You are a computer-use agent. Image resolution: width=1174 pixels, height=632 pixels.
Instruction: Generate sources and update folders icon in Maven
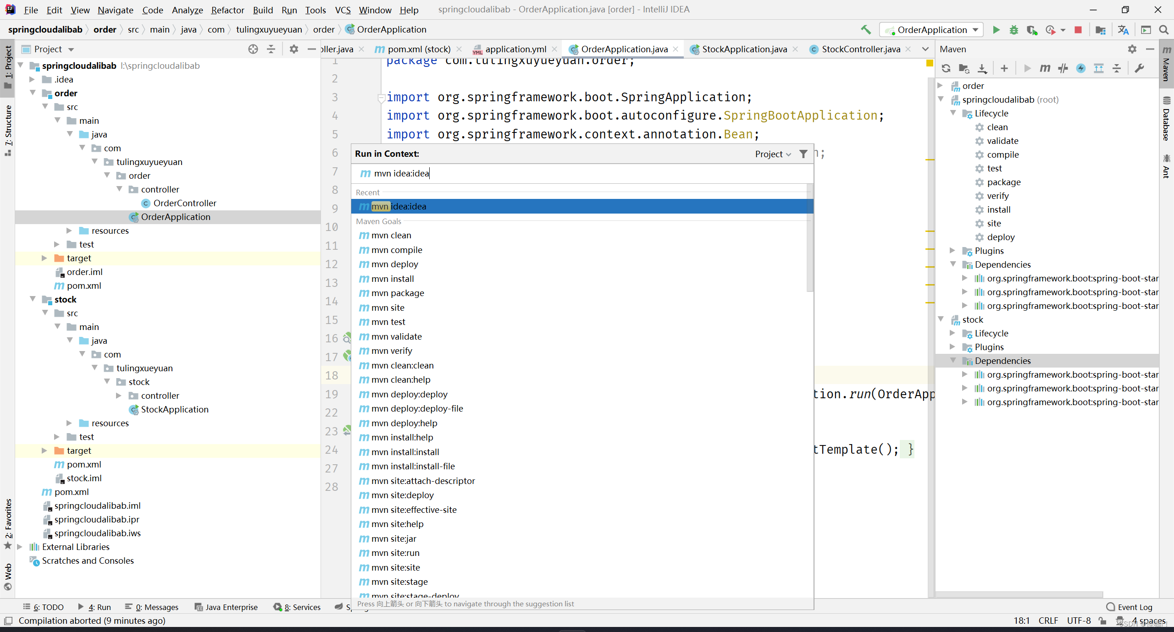point(964,68)
